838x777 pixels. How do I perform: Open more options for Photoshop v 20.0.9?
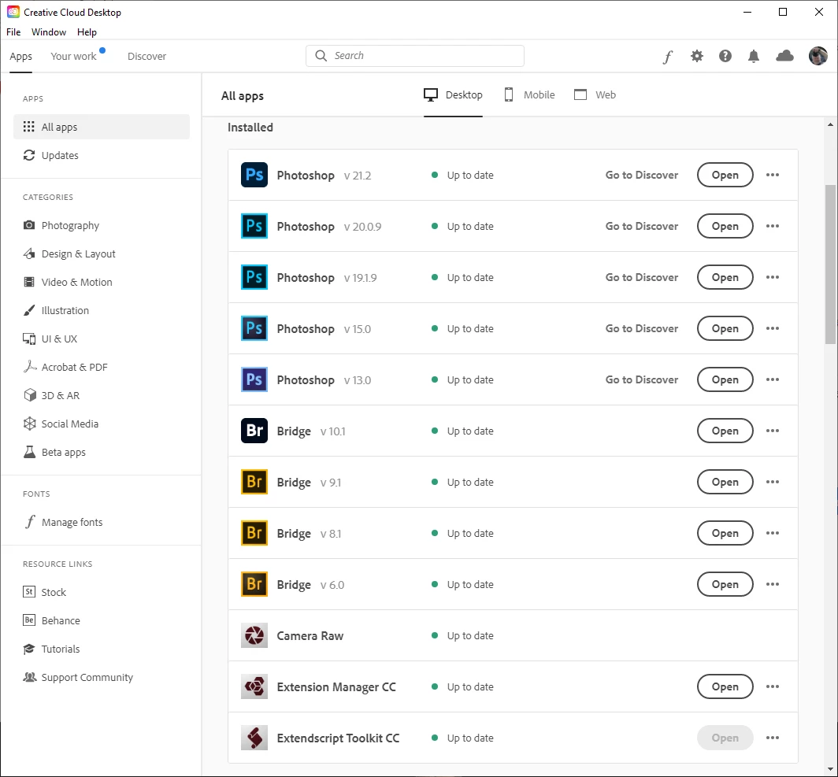click(x=773, y=226)
